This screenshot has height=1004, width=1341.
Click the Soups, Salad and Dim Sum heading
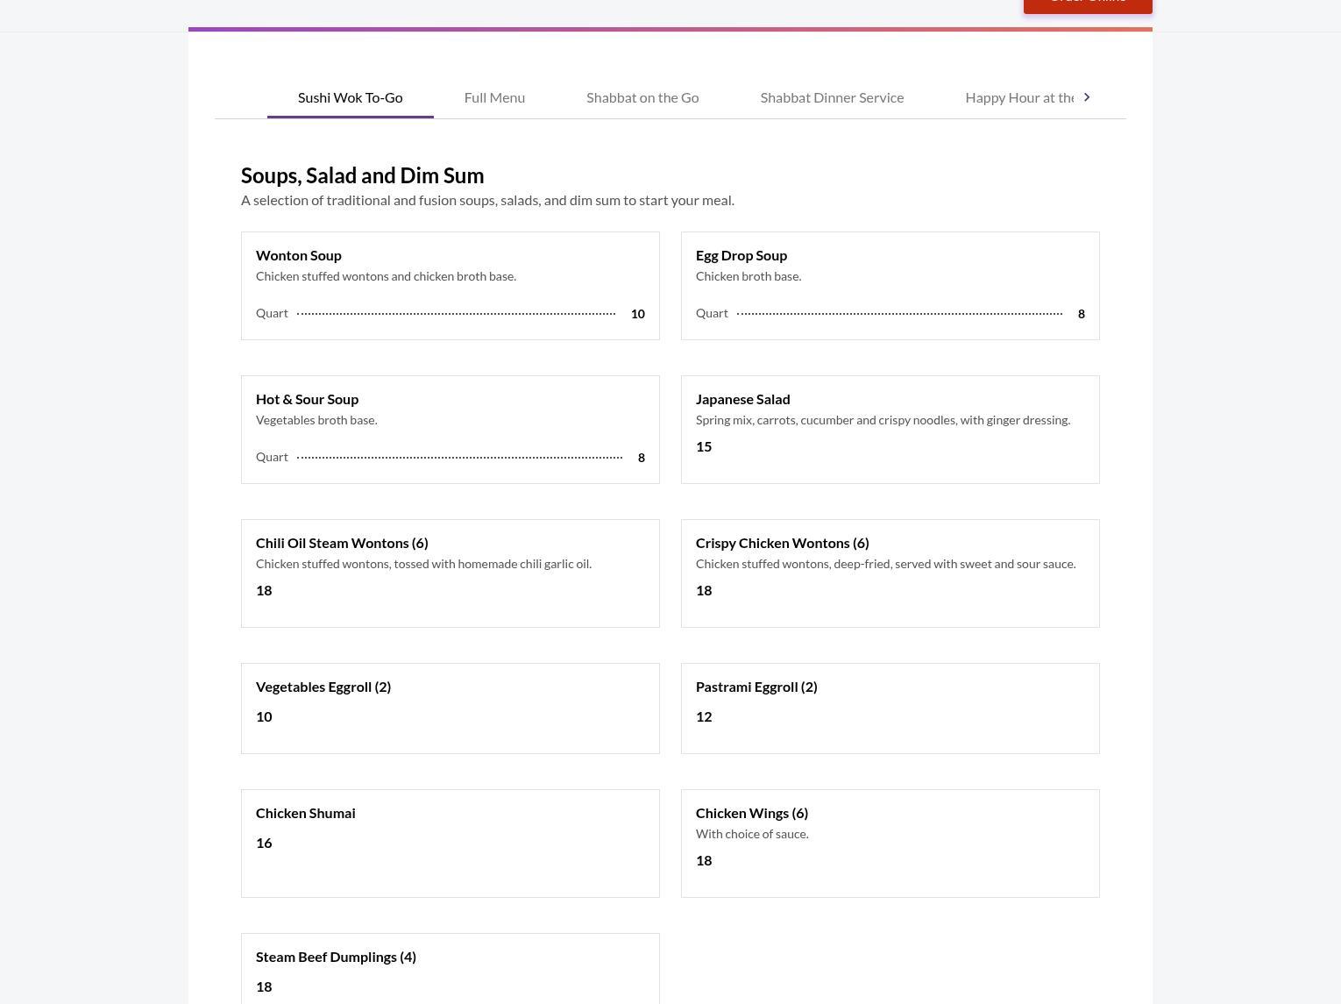(362, 175)
